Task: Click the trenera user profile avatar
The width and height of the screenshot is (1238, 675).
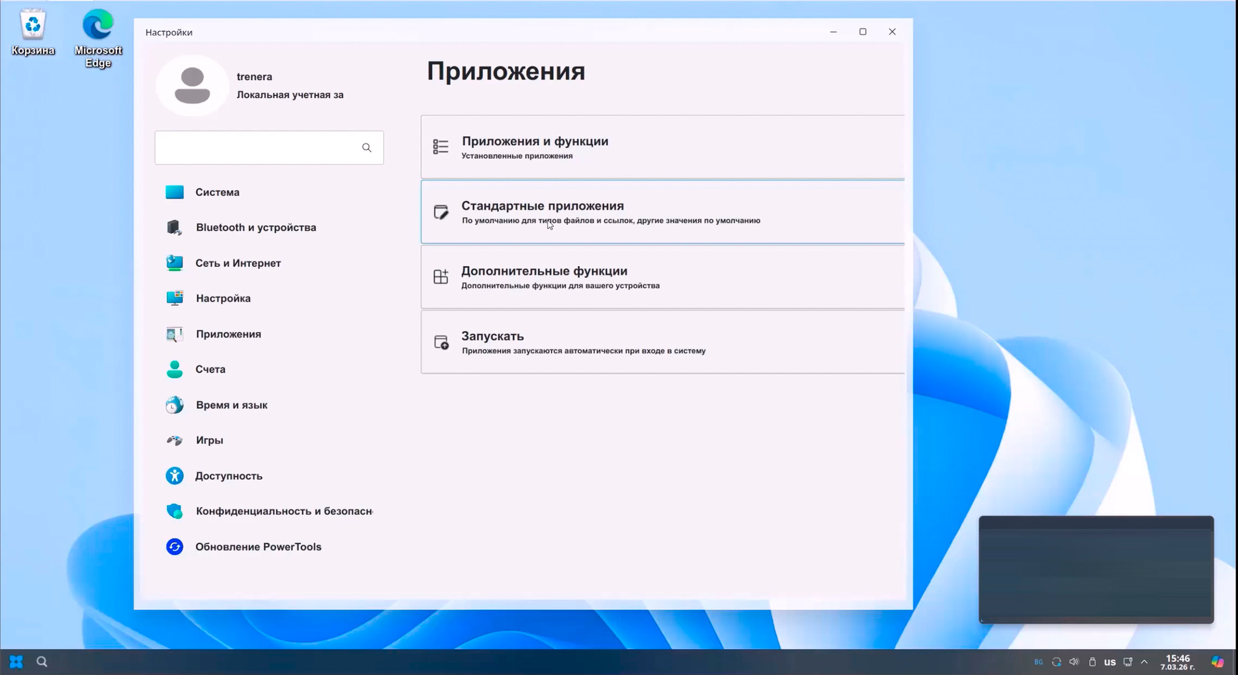Action: [x=192, y=86]
